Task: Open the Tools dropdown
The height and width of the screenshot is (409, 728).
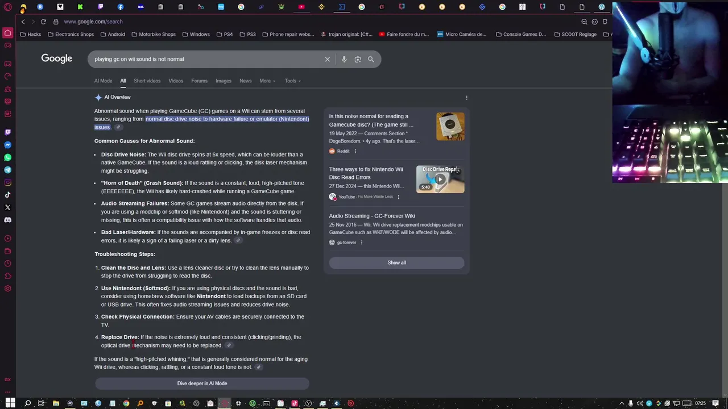Action: (x=293, y=81)
